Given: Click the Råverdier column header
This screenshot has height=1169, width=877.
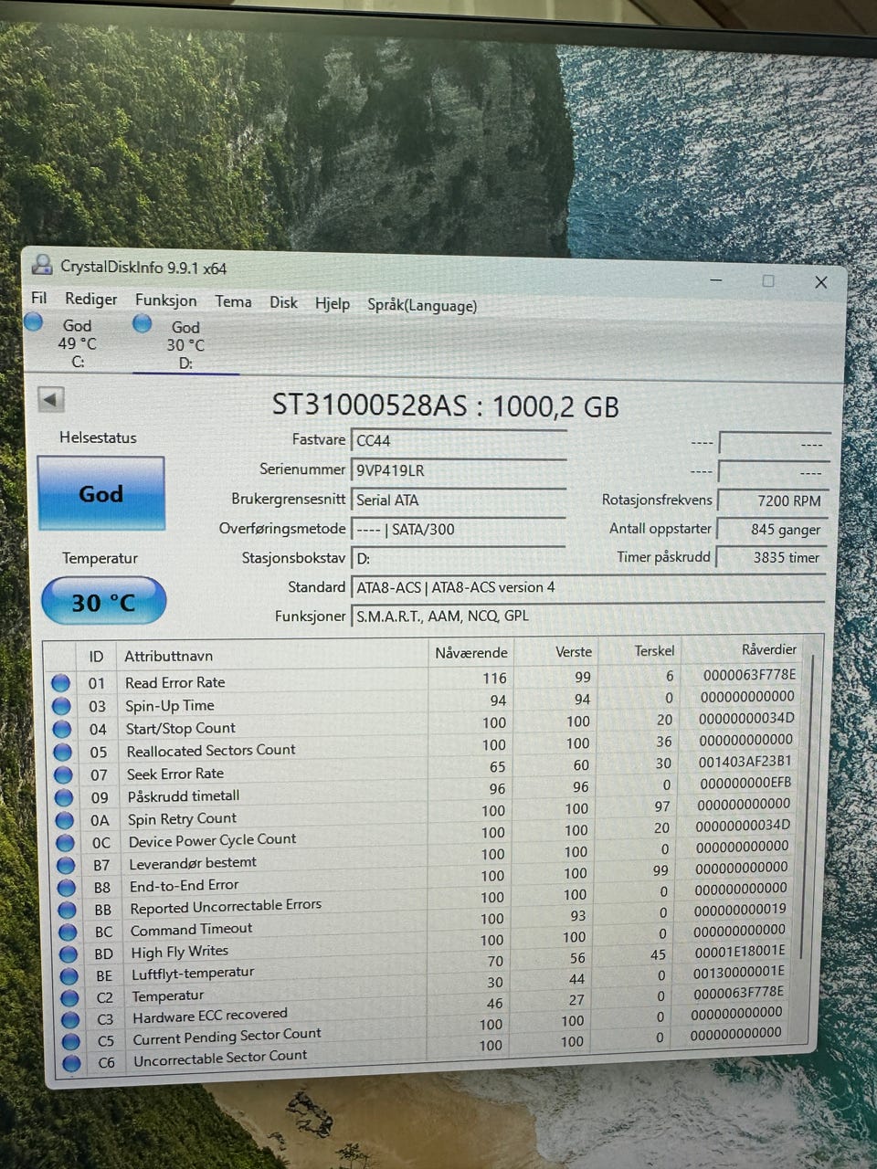Looking at the screenshot, I should tap(769, 649).
